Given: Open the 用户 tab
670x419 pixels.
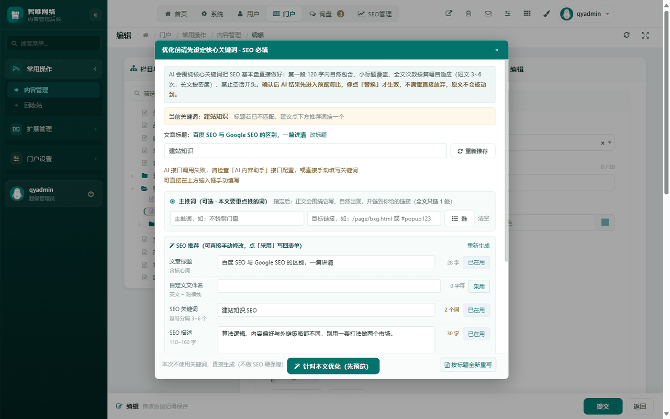Looking at the screenshot, I should (248, 14).
